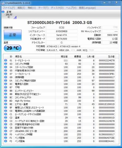122x148 pixels.
Task: Click raw value 000006A07CEE
Action: click(x=107, y=138)
